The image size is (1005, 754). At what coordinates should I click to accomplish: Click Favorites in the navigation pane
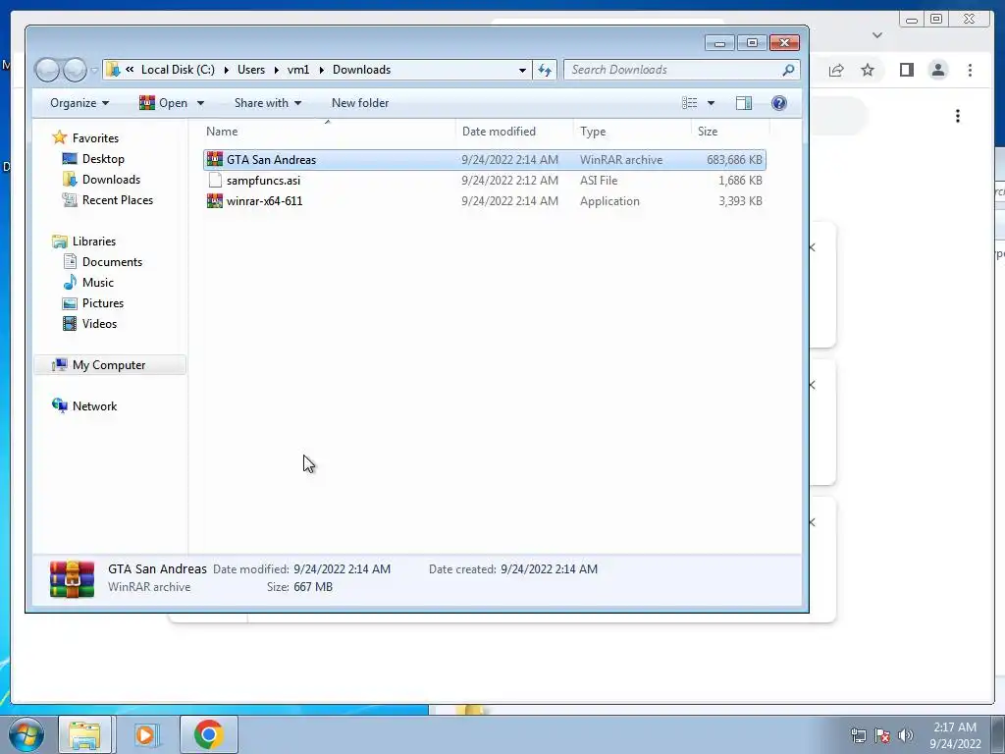click(x=95, y=137)
